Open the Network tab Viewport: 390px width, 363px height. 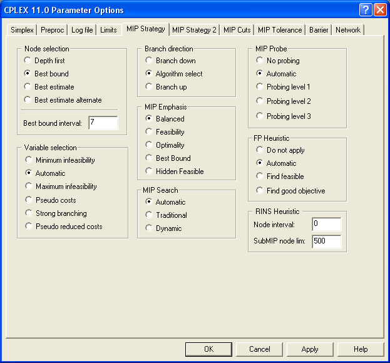click(x=348, y=30)
